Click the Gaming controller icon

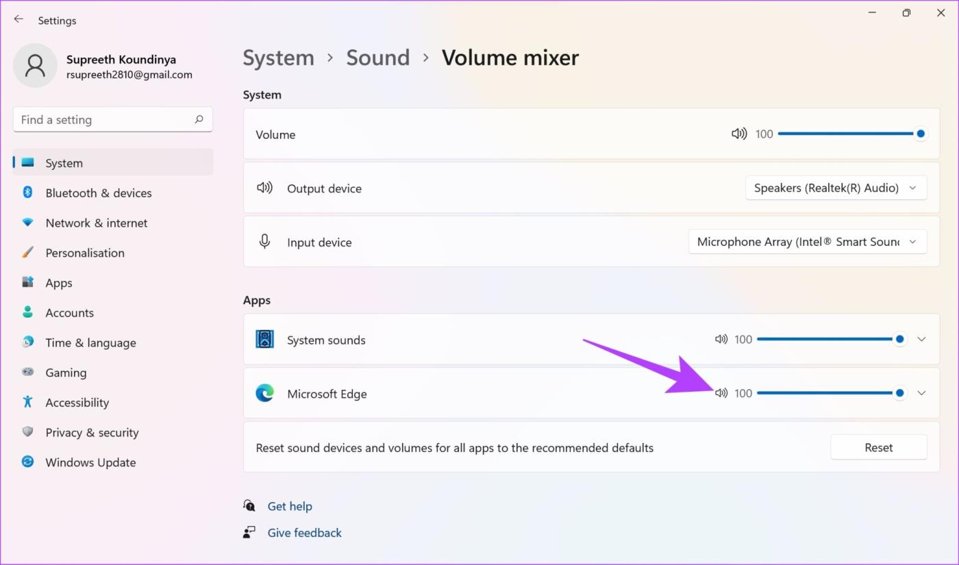(27, 372)
